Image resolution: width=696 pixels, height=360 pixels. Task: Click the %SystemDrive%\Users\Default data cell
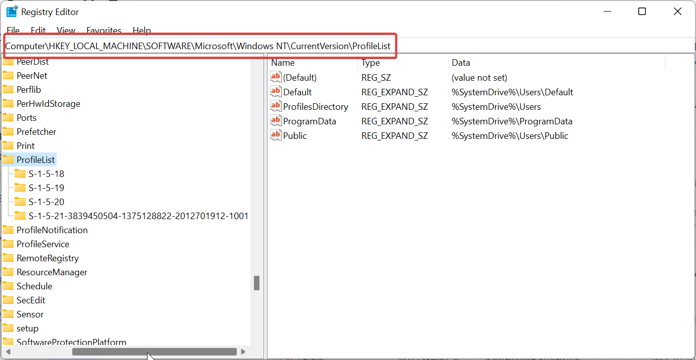[x=512, y=92]
